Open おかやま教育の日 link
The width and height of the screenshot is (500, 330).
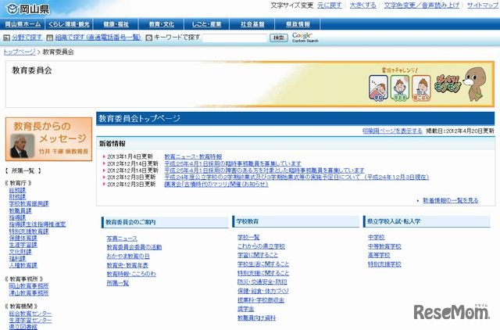click(x=128, y=256)
